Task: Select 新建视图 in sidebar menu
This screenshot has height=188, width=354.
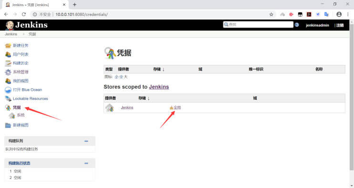Action: (x=21, y=125)
